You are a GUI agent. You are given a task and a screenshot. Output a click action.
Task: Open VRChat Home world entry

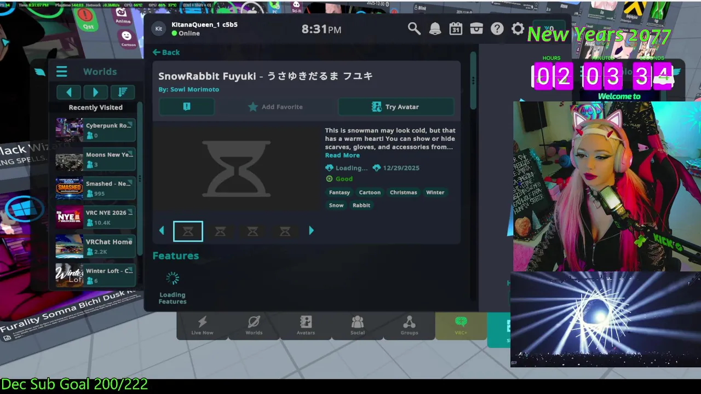(x=95, y=246)
